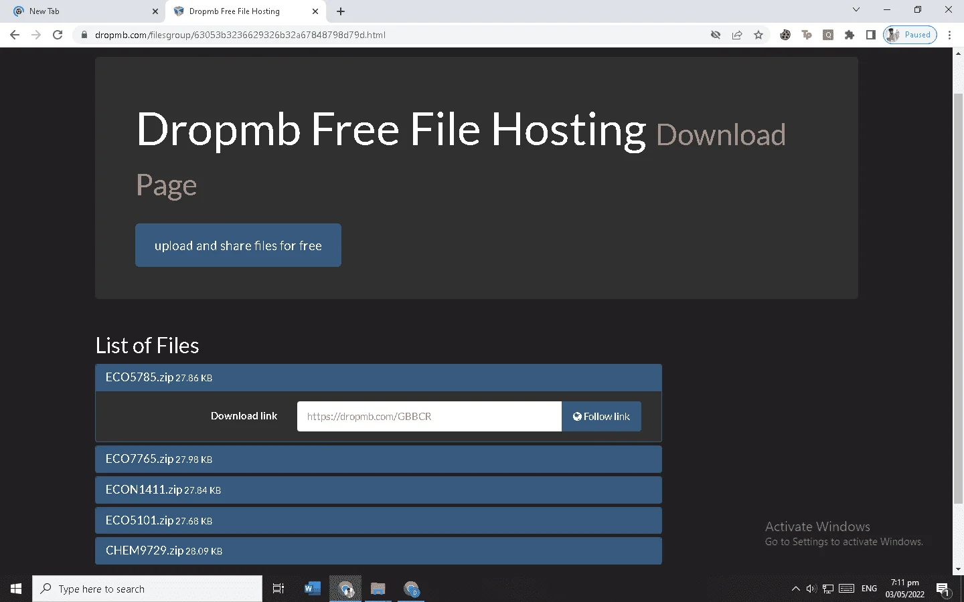Click the browser forward arrow
The height and width of the screenshot is (602, 964).
click(x=36, y=35)
